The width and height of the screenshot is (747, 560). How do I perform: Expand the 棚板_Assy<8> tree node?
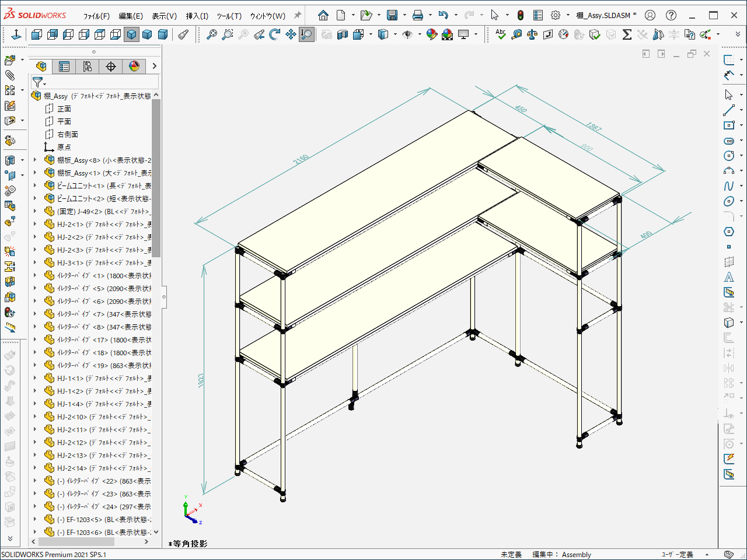point(35,160)
